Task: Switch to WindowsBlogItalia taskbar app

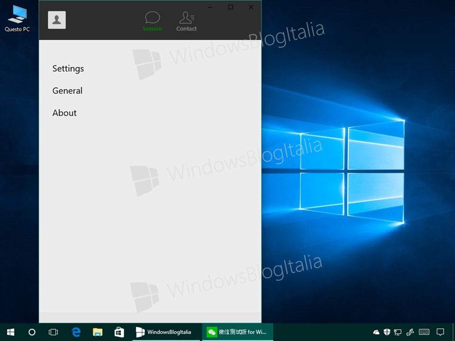Action: point(166,332)
